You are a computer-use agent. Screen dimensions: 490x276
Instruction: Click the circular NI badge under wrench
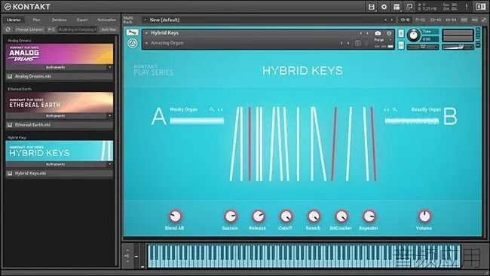pyautogui.click(x=132, y=43)
